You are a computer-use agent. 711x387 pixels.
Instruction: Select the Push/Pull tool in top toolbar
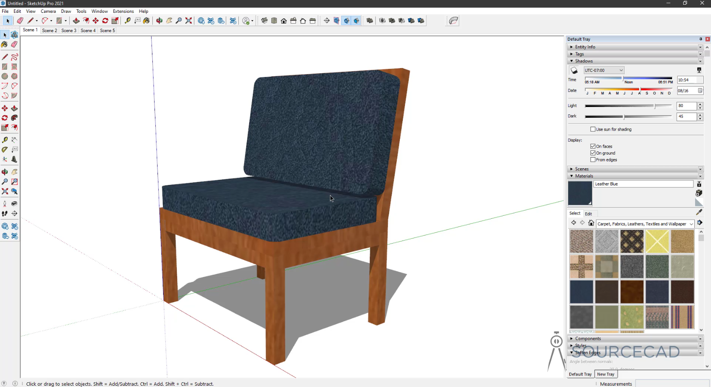(x=76, y=21)
